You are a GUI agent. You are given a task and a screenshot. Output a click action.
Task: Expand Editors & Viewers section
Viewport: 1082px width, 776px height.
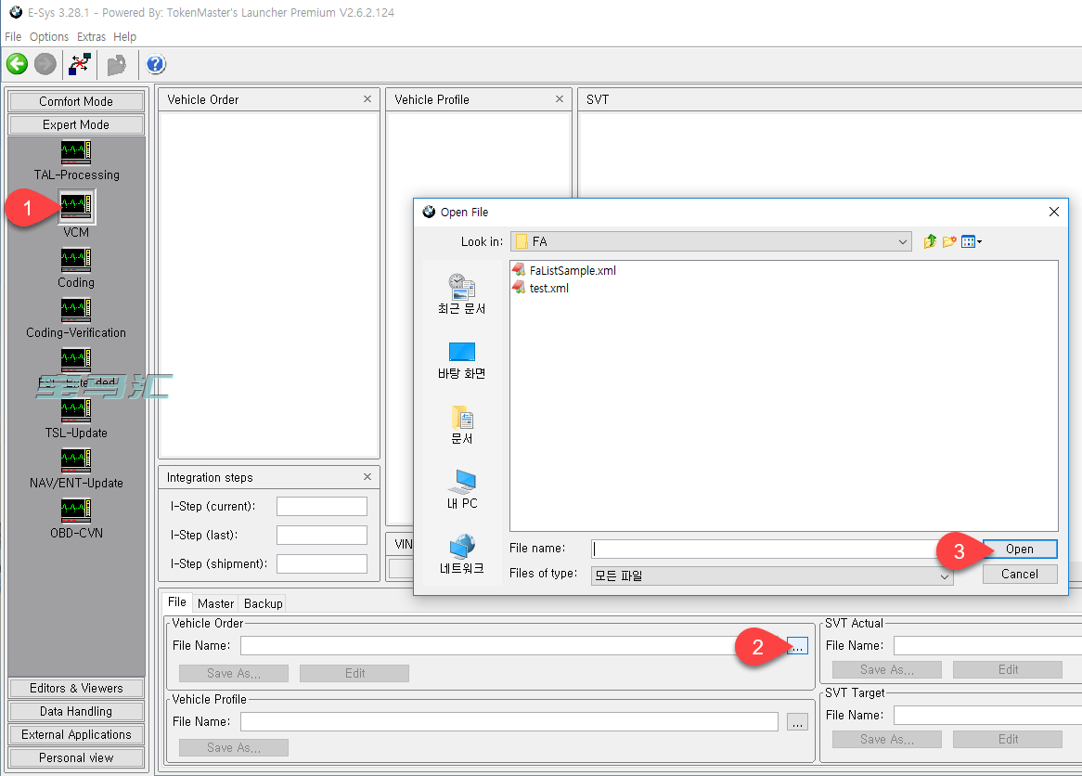pyautogui.click(x=76, y=689)
